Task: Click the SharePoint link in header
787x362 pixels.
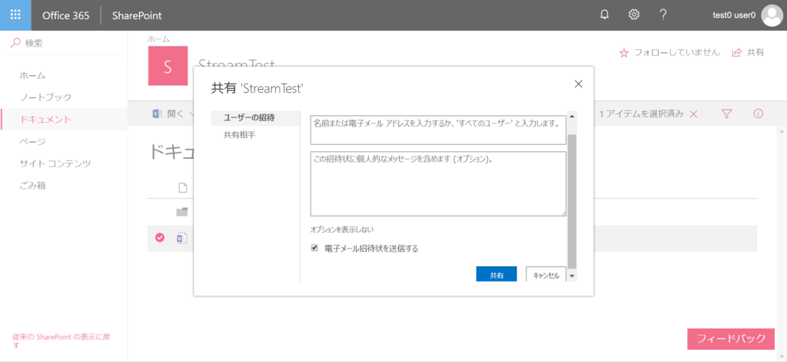Action: click(137, 15)
